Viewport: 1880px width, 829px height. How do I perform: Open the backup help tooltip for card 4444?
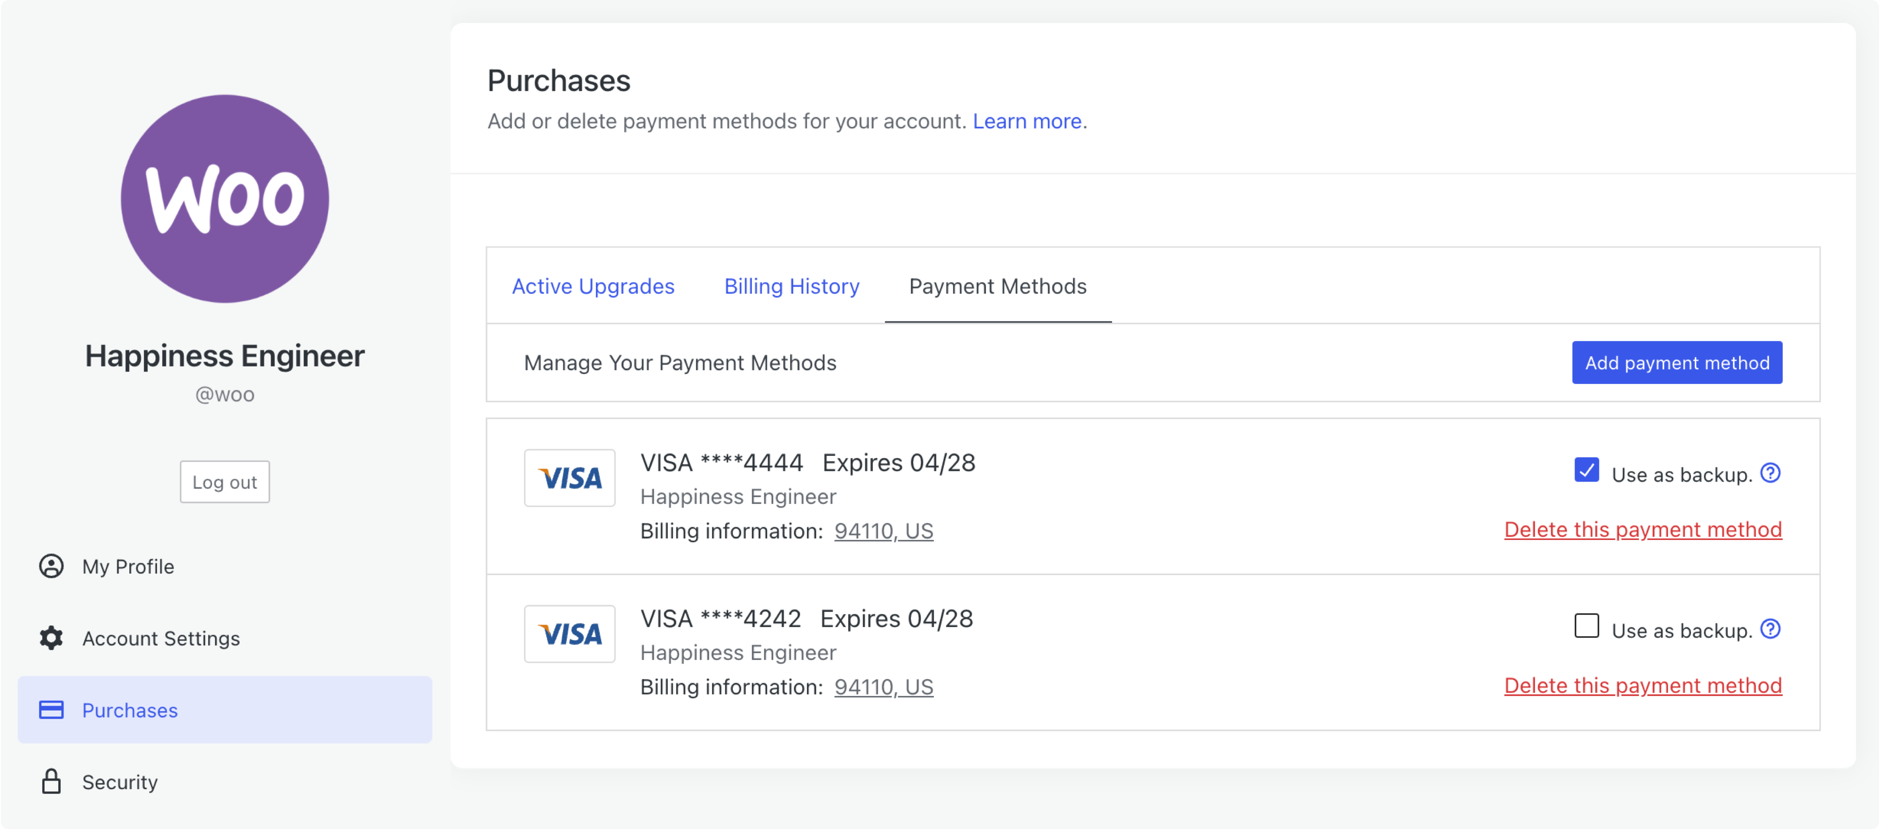(x=1771, y=473)
